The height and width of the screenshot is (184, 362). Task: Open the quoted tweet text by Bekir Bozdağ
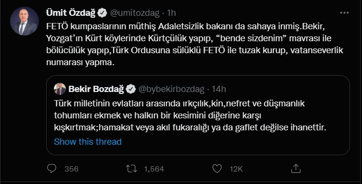(x=190, y=116)
